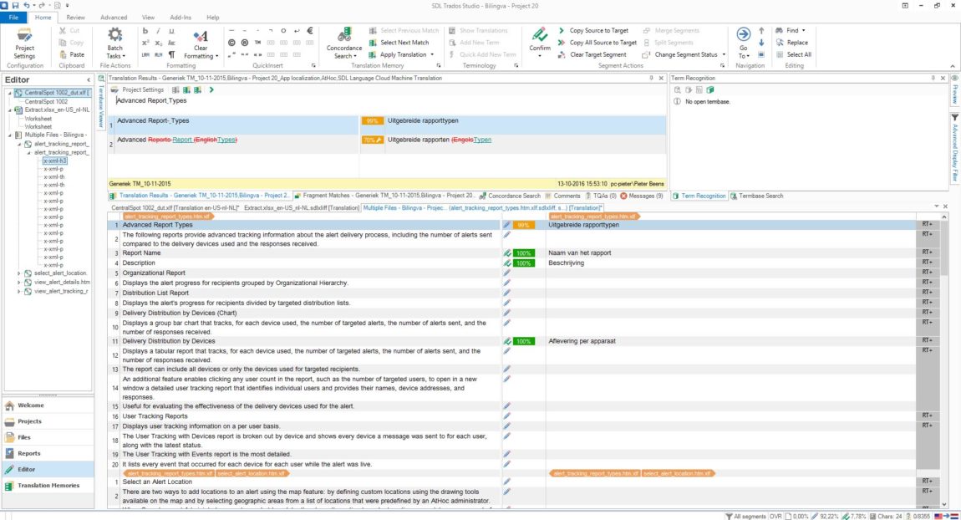
Task: Open the Change Segment Status dropdown
Action: tap(684, 54)
